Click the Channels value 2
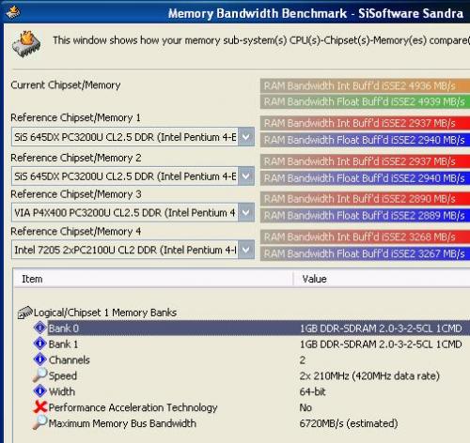470x443 pixels. [x=302, y=360]
